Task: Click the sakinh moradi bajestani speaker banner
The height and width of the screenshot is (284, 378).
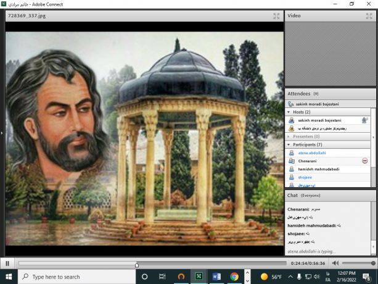Action: [330, 104]
